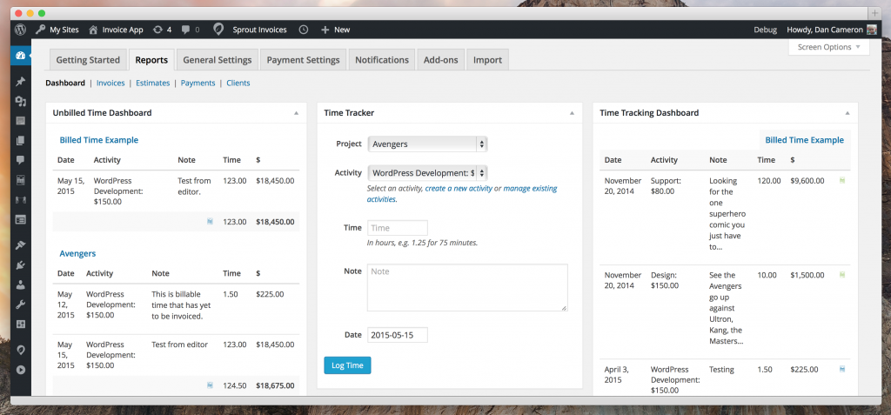Click the clock icon in admin bar
Viewport: 891px width, 415px height.
pyautogui.click(x=304, y=30)
